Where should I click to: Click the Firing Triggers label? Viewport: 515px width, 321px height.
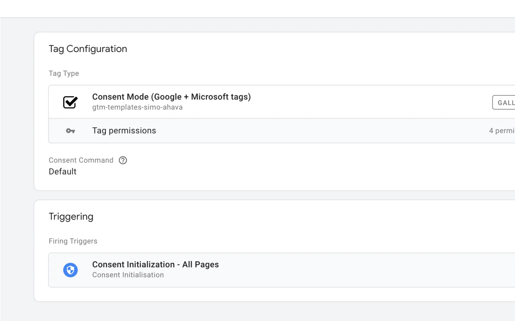click(73, 241)
